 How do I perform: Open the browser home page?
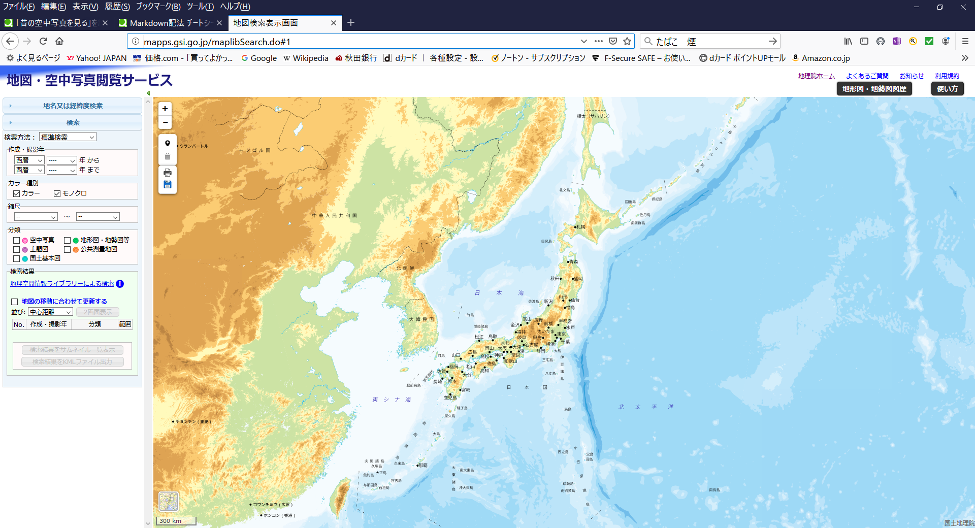59,41
